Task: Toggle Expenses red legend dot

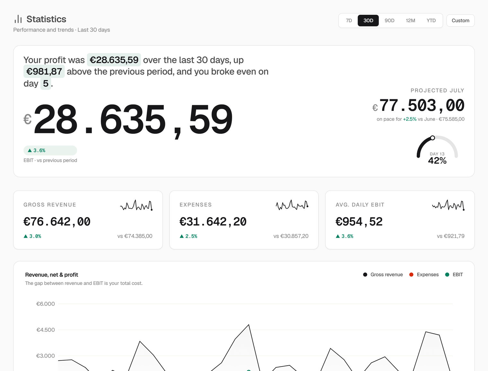Action: [411, 275]
